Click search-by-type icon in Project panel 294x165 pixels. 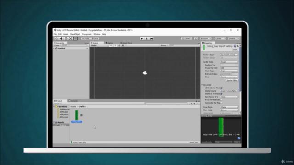click(191, 104)
